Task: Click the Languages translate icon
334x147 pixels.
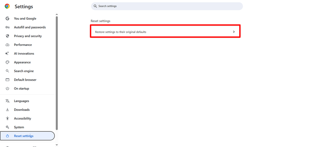Action: pyautogui.click(x=8, y=101)
